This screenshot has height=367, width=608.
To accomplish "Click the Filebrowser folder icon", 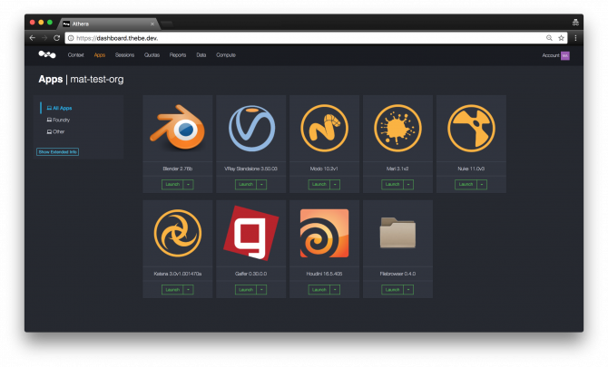I will point(397,233).
